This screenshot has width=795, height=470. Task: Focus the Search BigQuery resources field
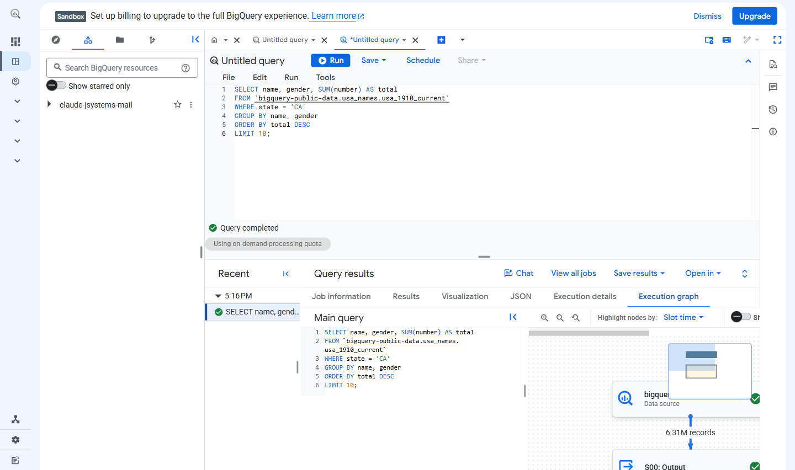pos(122,68)
